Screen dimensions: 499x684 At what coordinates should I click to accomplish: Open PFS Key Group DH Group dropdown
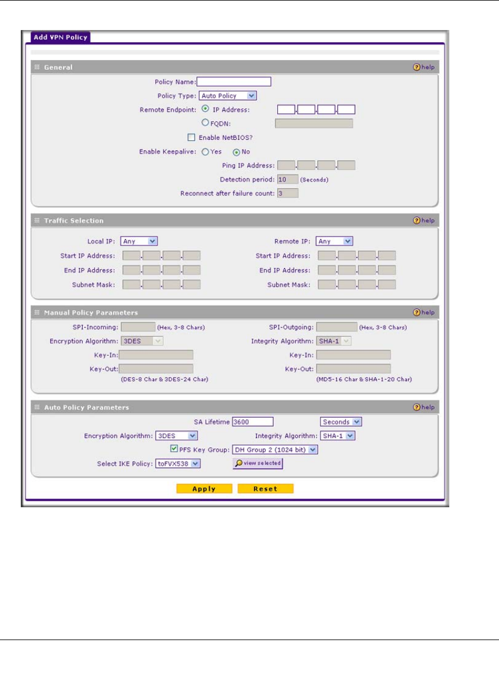275,450
